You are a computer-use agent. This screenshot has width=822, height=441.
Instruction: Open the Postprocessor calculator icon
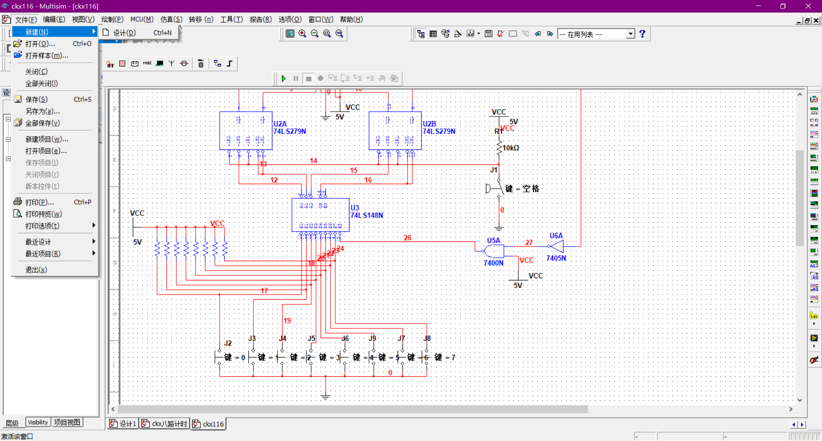[488, 34]
